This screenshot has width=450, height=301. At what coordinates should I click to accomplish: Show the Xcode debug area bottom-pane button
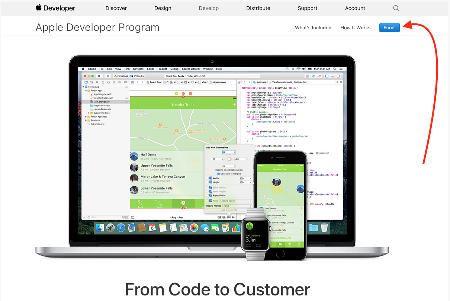(x=332, y=76)
